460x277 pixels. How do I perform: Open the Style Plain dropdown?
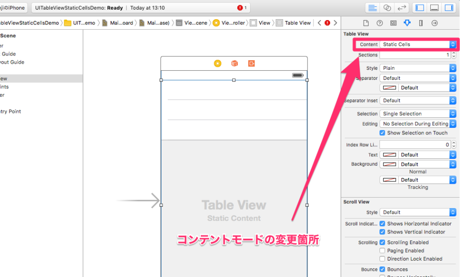pos(418,68)
